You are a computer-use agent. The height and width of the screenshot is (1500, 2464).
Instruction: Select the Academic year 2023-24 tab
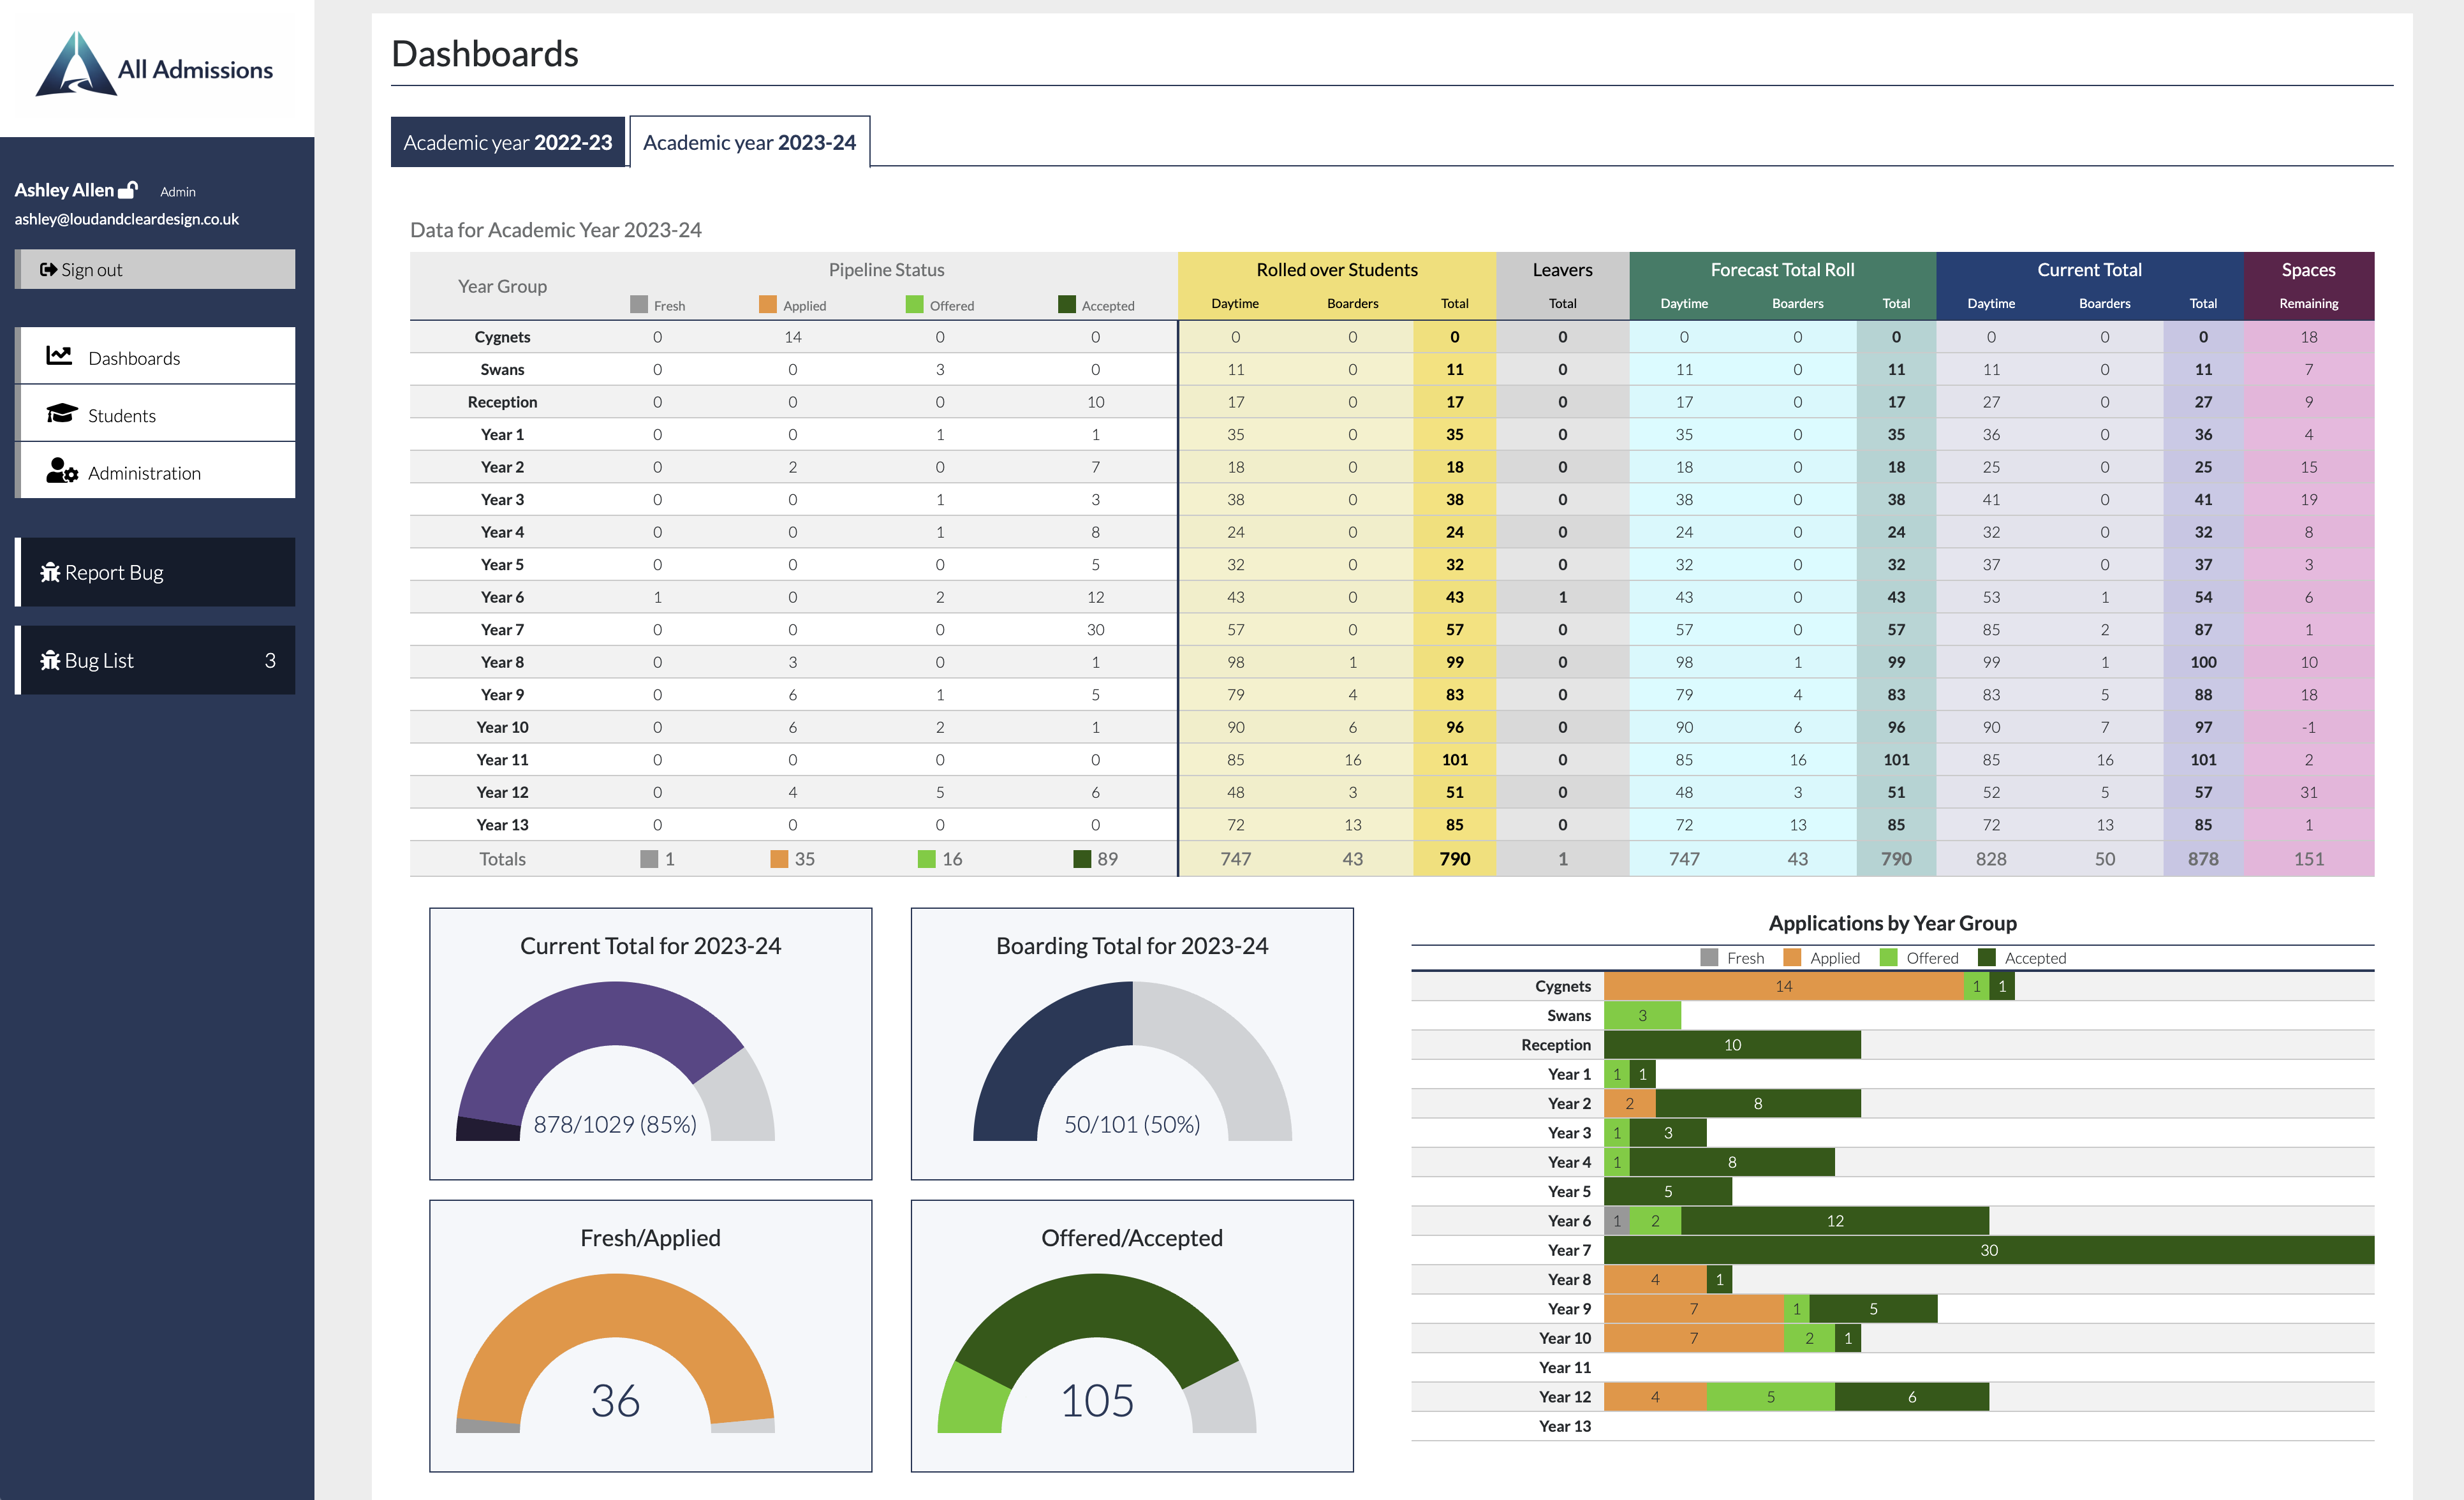(749, 142)
